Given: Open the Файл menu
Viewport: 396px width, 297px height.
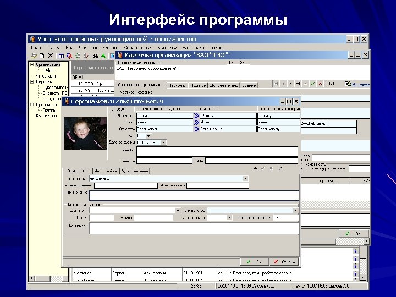Looking at the screenshot, I should (x=35, y=47).
